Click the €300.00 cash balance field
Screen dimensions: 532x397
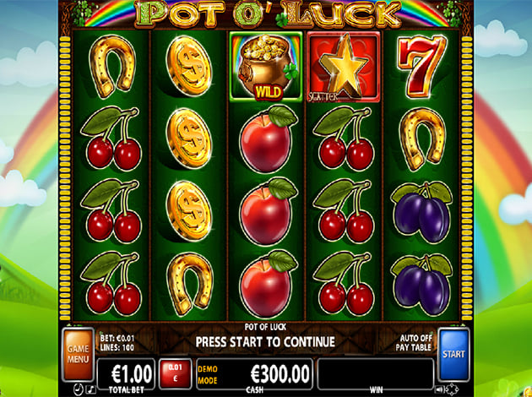click(x=254, y=374)
